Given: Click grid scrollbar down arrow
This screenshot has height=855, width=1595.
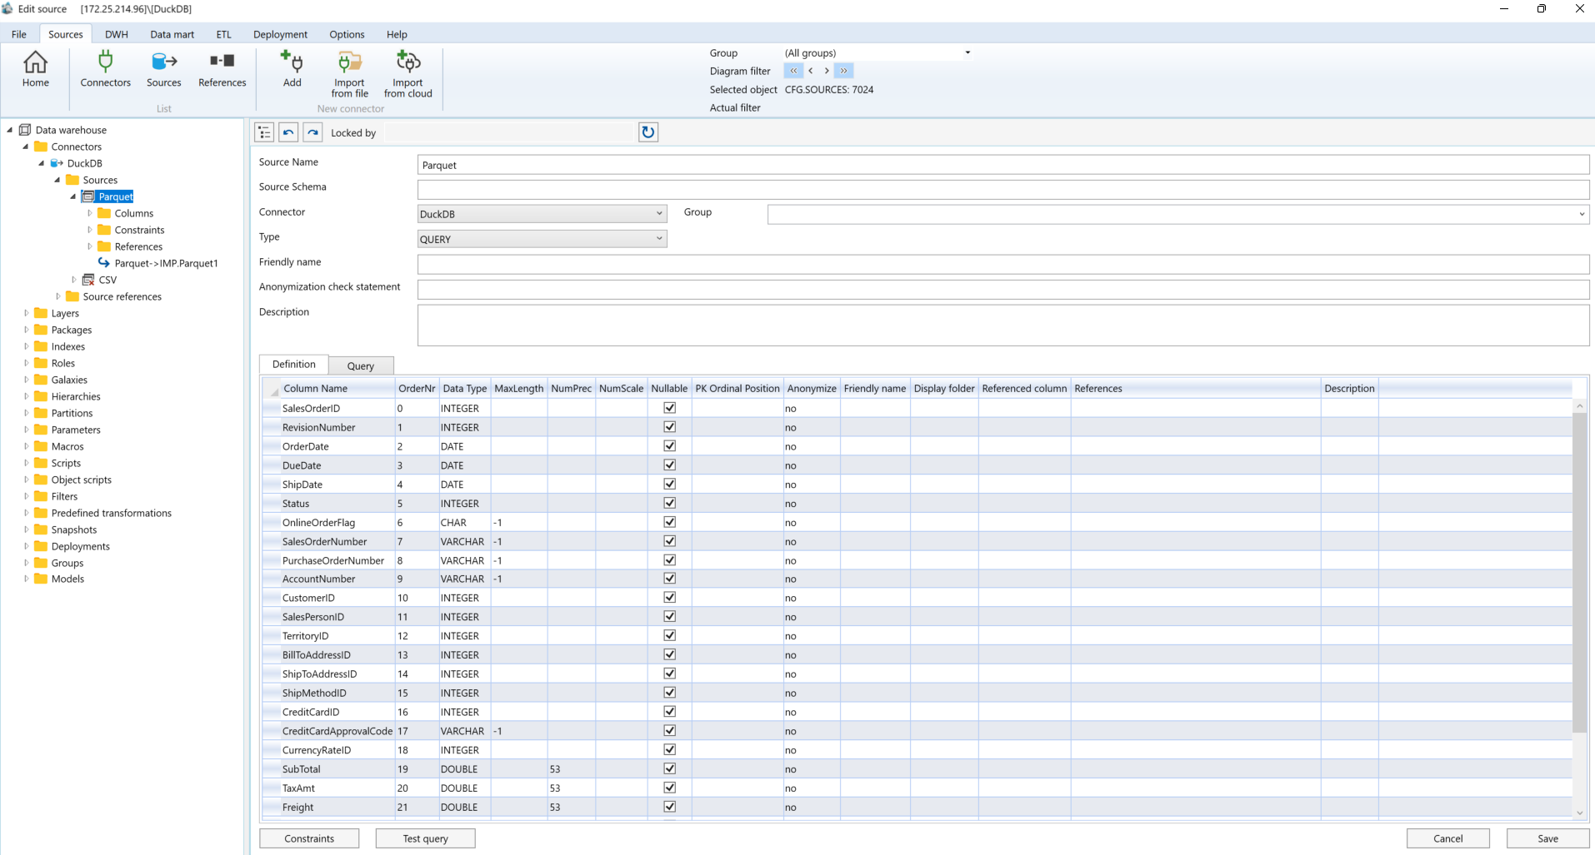Looking at the screenshot, I should pos(1579,813).
